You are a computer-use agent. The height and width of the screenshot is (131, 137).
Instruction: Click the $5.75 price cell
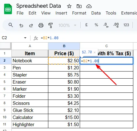click(x=64, y=75)
